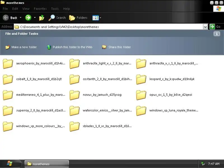224x168 pixels.
Task: Open the Help menu
Action: pyautogui.click(x=67, y=9)
